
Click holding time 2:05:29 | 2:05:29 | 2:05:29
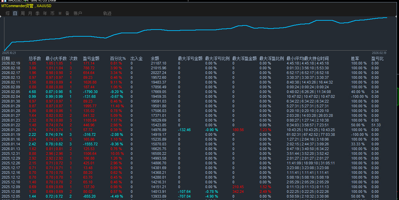tap(308, 182)
